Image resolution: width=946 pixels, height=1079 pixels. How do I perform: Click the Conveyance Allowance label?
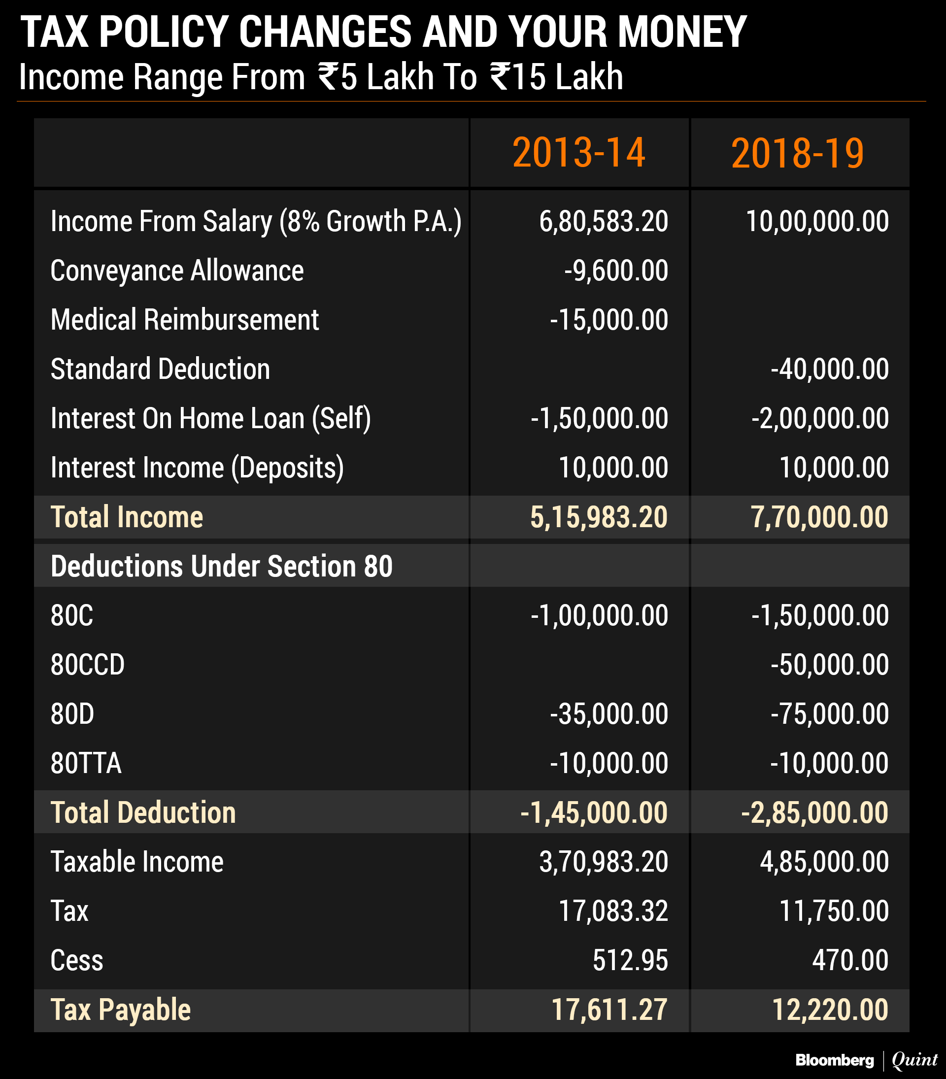pyautogui.click(x=177, y=271)
